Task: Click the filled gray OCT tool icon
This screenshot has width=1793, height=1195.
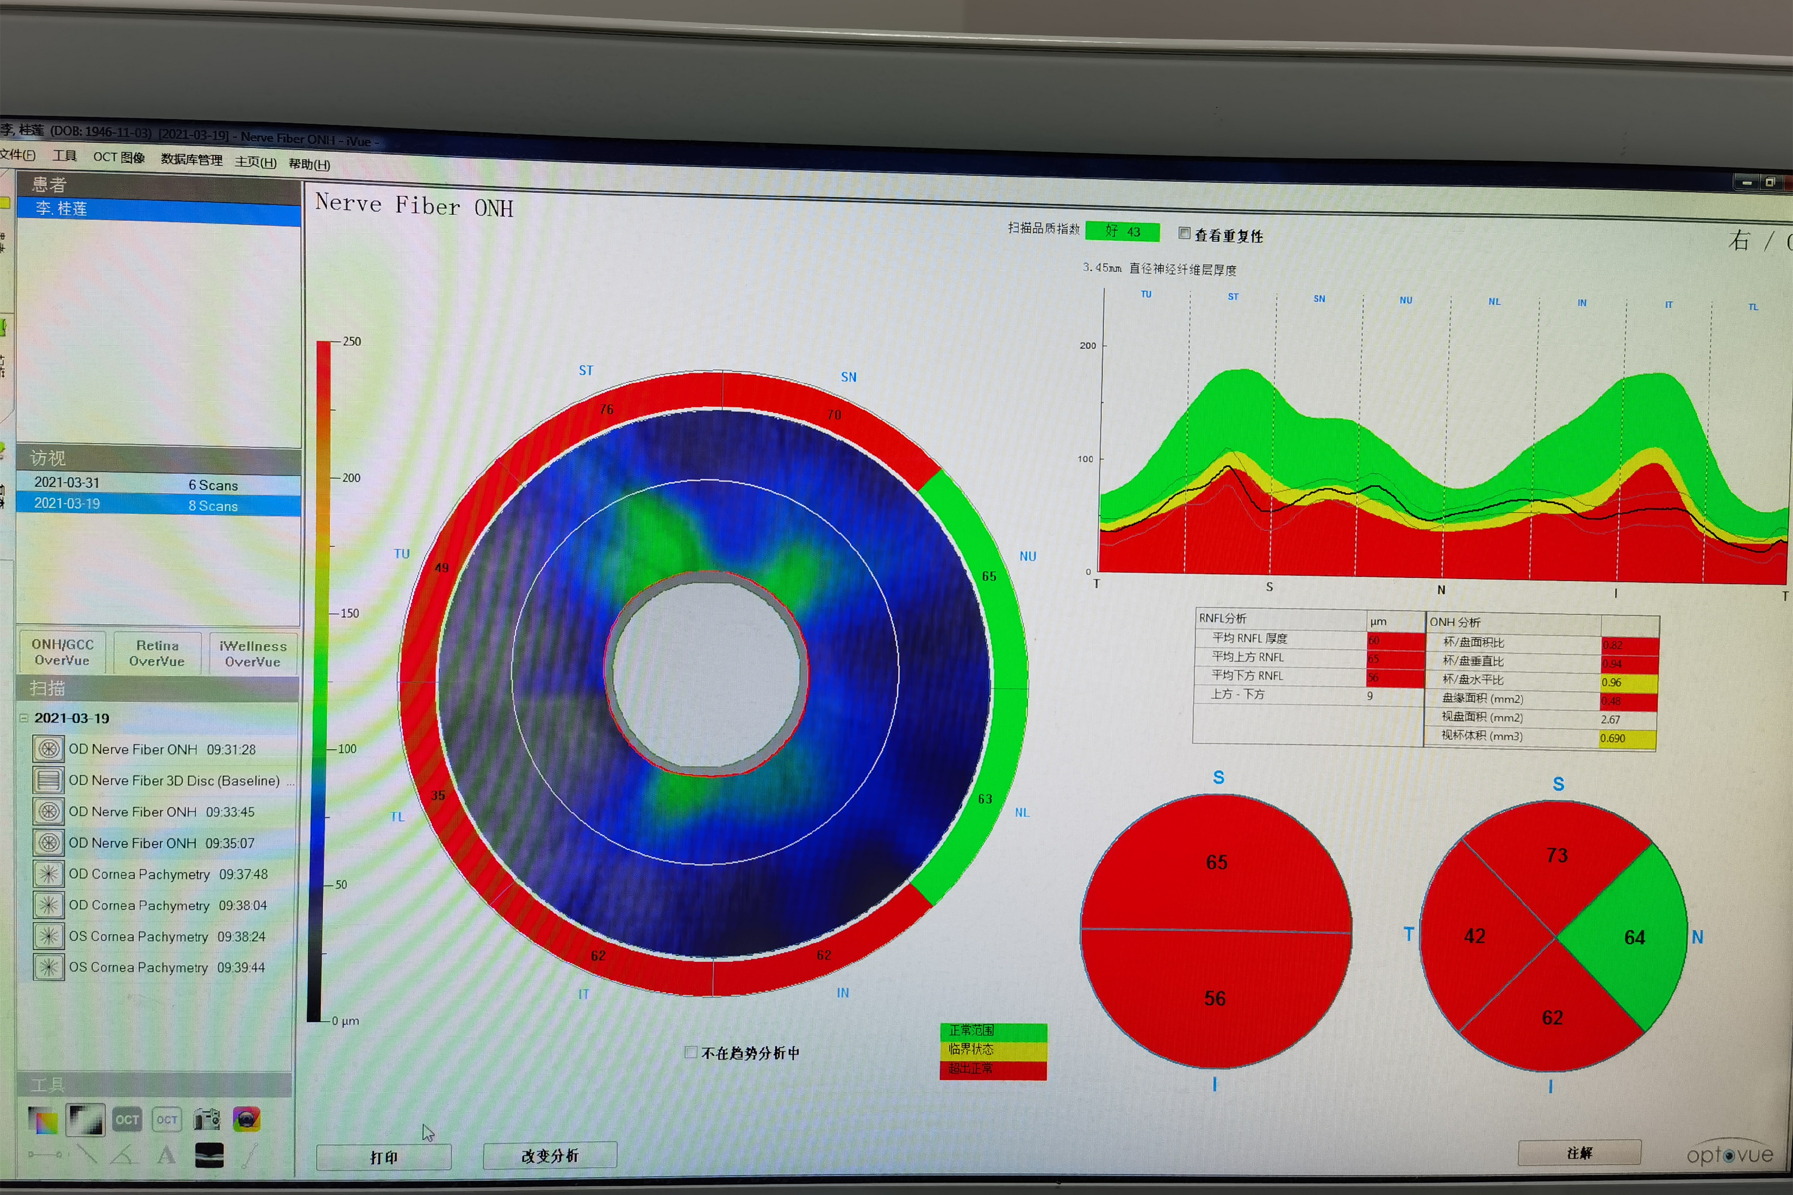Action: 126,1120
